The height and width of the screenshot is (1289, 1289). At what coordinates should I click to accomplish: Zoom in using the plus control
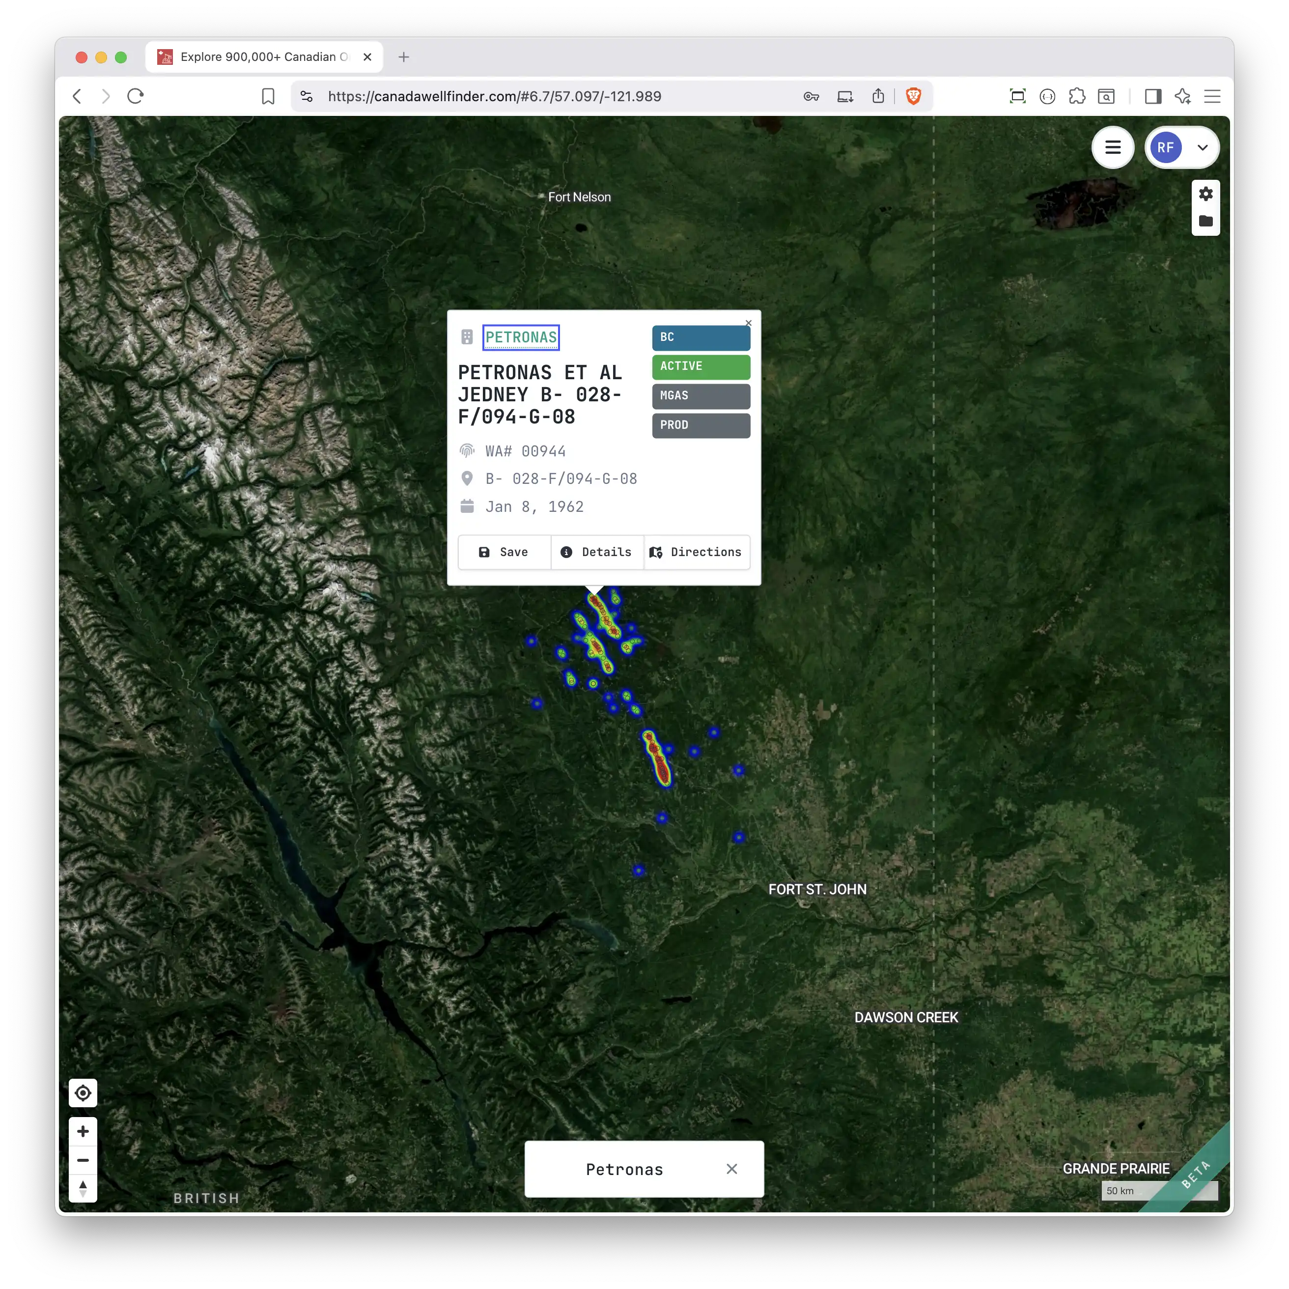point(83,1131)
